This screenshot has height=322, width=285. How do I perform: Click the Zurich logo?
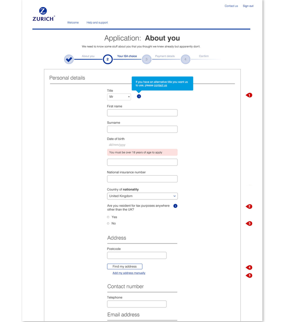coord(44,14)
